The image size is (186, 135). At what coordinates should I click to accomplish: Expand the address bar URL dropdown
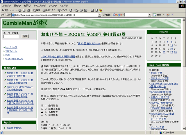pos(100,15)
